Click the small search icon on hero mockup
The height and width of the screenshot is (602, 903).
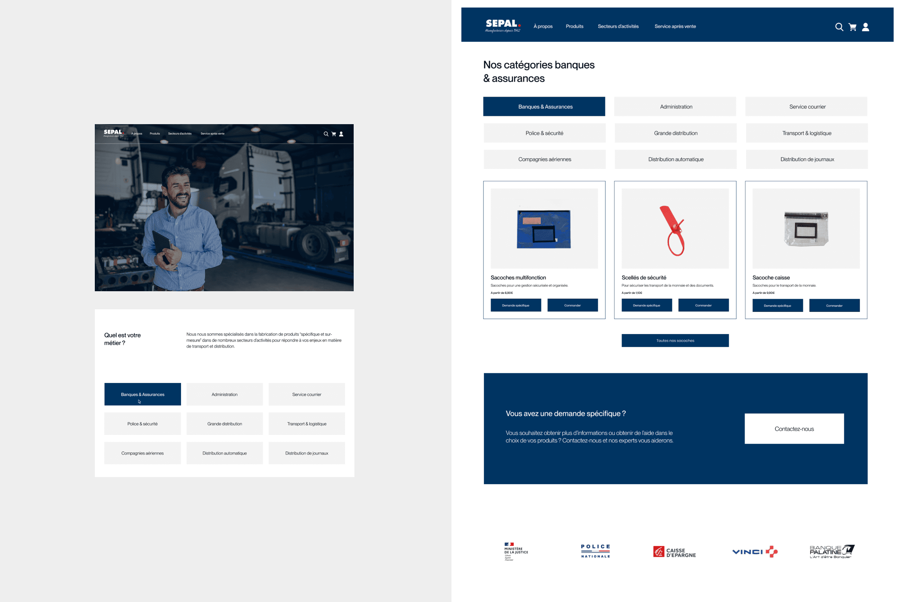tap(326, 134)
